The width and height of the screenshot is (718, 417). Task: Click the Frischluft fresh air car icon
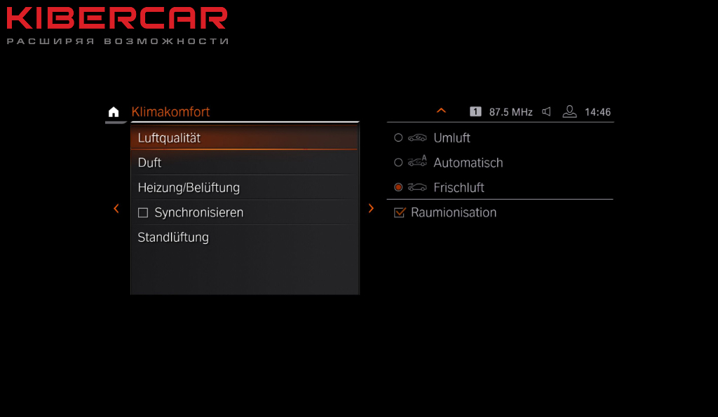(417, 187)
